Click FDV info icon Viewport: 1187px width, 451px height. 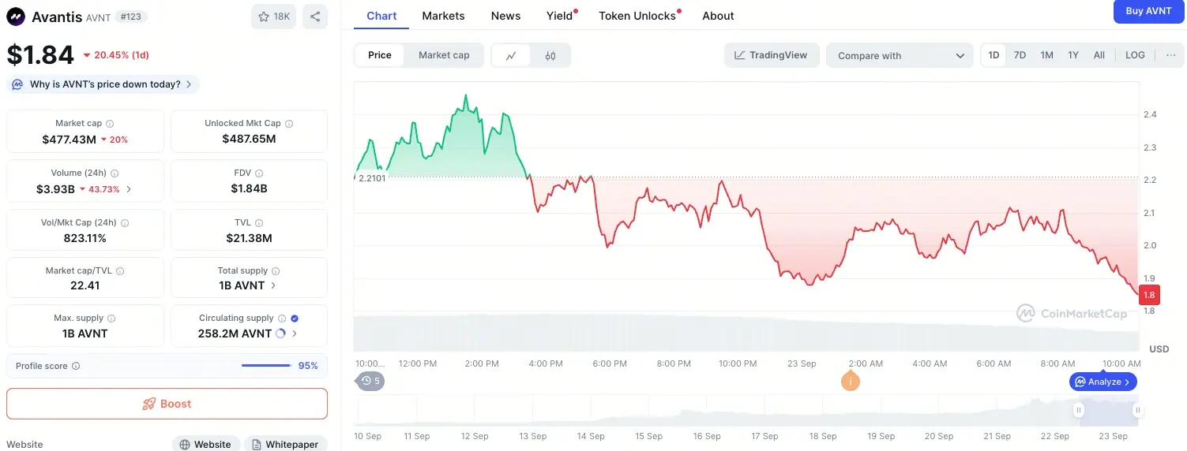coord(259,173)
